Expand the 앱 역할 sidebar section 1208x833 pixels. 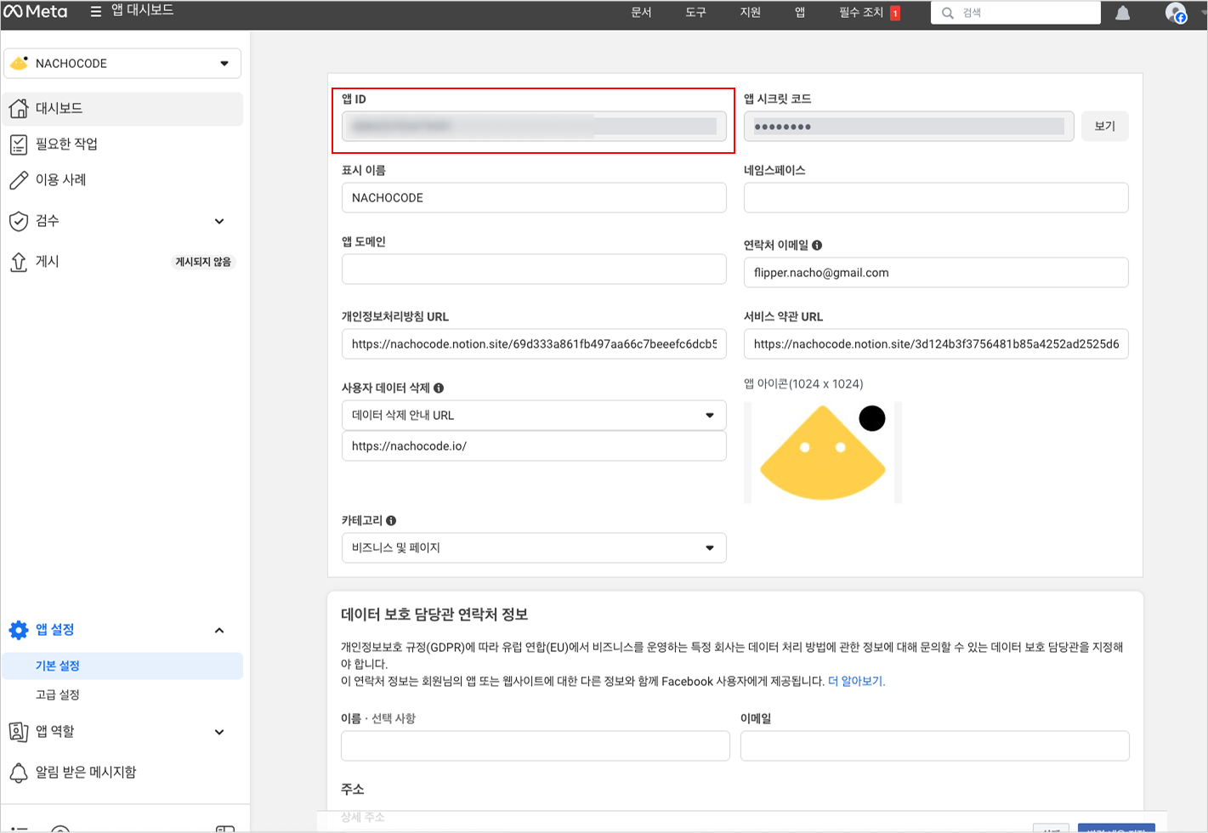tap(219, 732)
